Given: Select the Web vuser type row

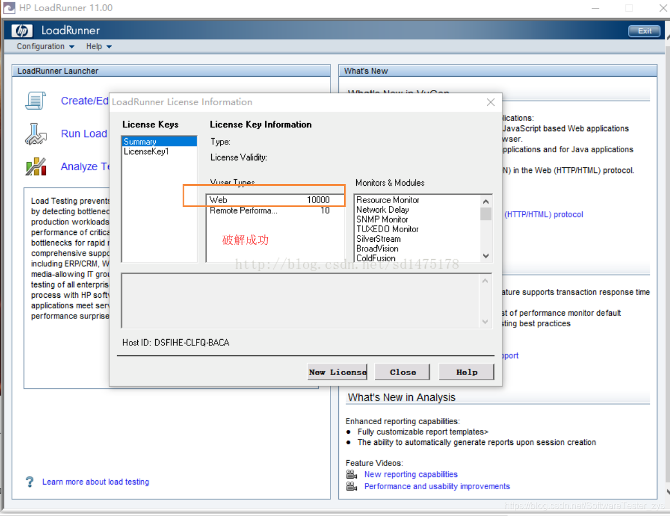Looking at the screenshot, I should [274, 200].
